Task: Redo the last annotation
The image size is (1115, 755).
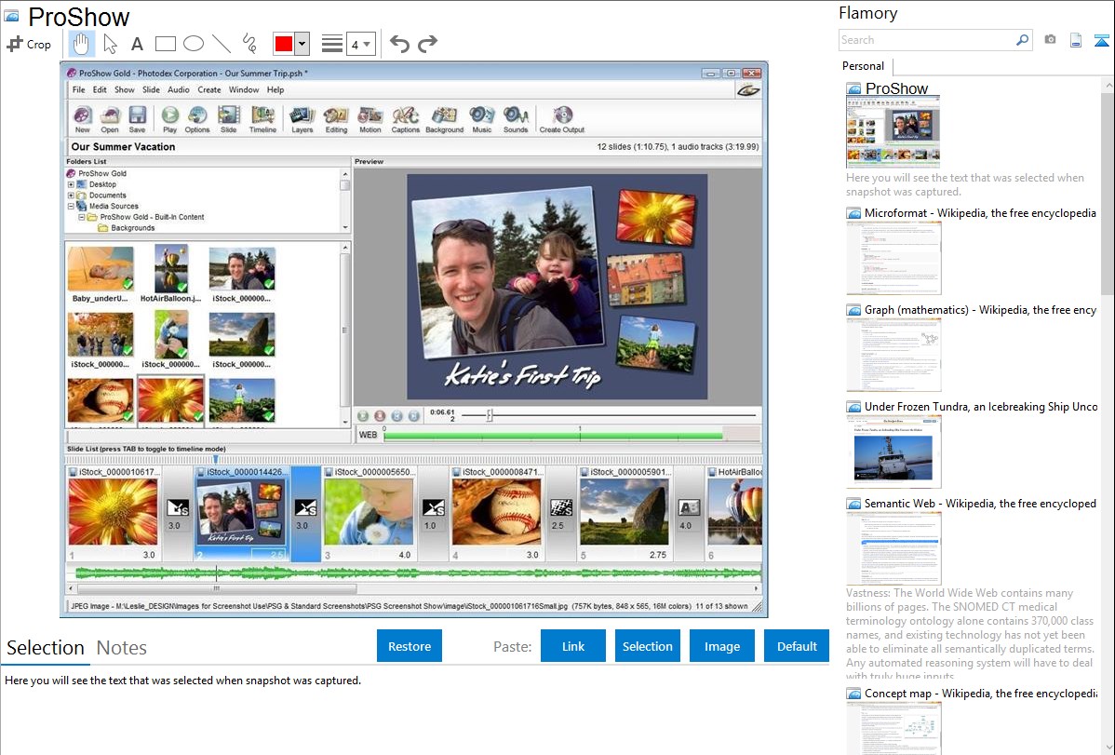Action: [x=427, y=44]
